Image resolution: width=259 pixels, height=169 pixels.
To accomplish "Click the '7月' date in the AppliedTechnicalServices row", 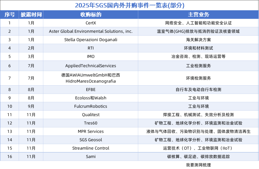I will pos(31,66).
